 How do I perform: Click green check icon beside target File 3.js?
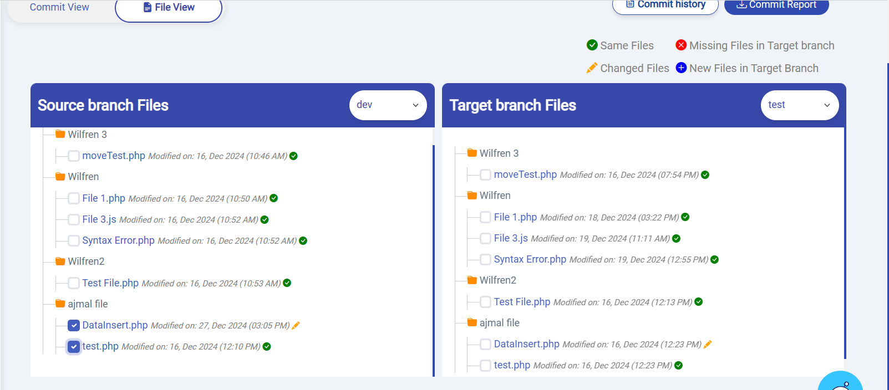pos(676,239)
